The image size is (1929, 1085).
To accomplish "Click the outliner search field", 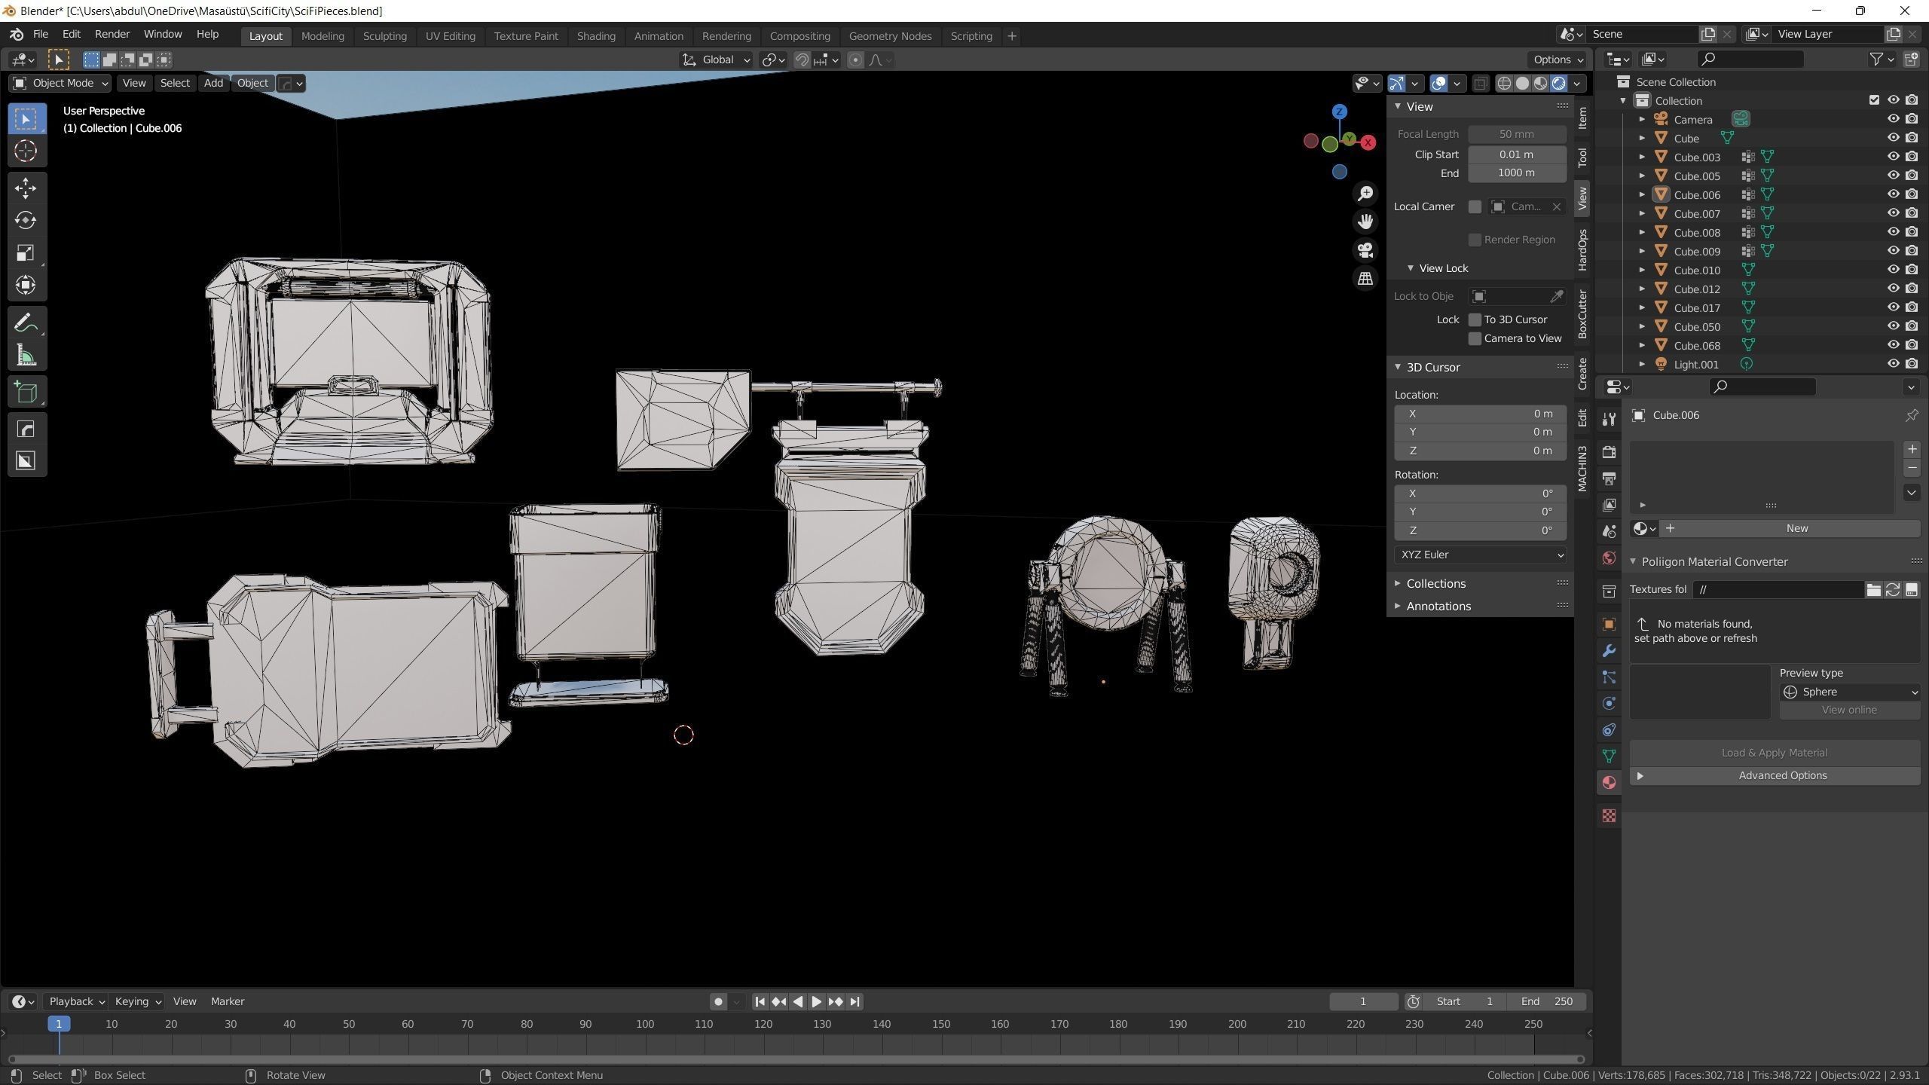I will pyautogui.click(x=1752, y=59).
